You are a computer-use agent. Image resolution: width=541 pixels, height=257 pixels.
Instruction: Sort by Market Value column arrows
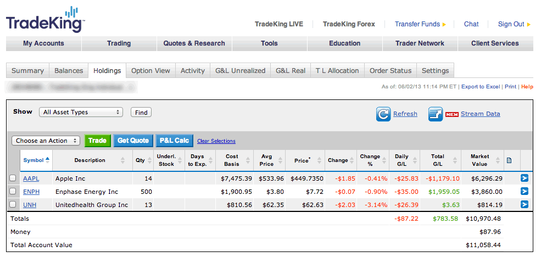(498, 160)
